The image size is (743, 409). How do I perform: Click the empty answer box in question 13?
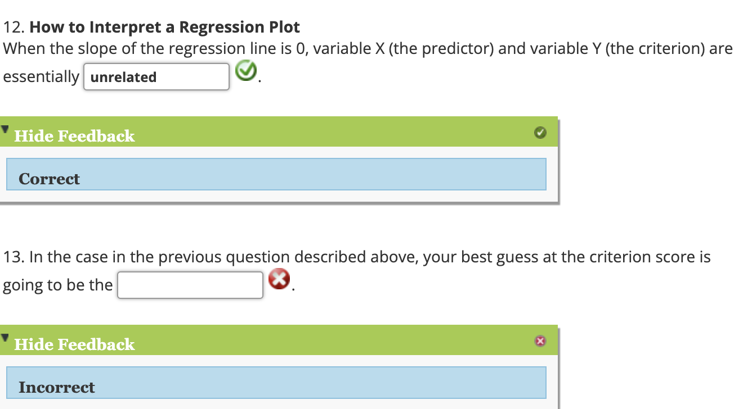[190, 285]
